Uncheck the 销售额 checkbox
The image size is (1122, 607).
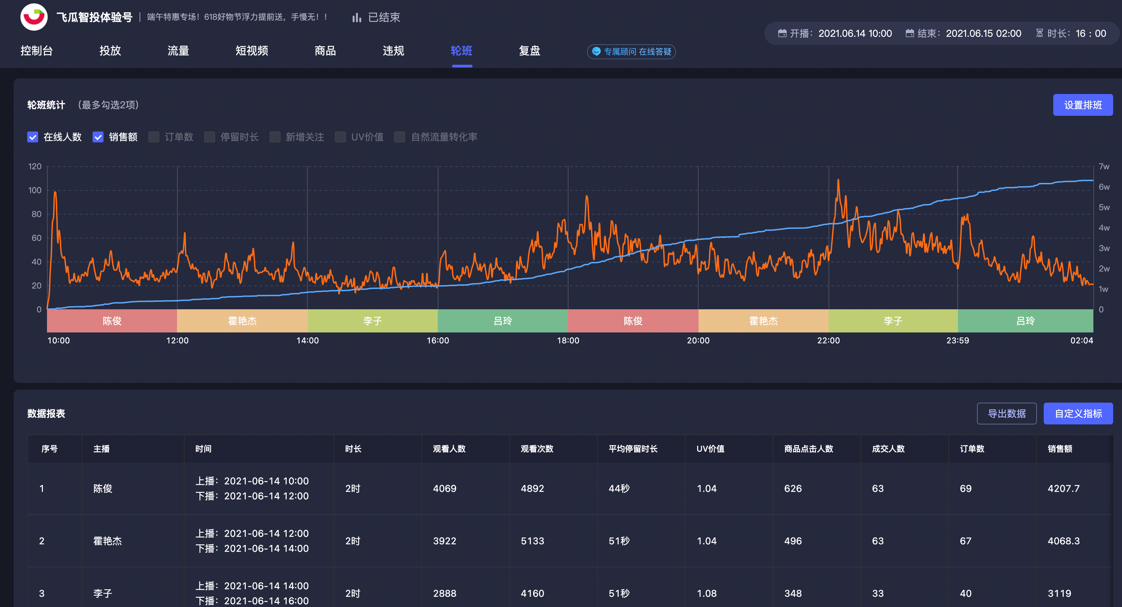[x=98, y=137]
